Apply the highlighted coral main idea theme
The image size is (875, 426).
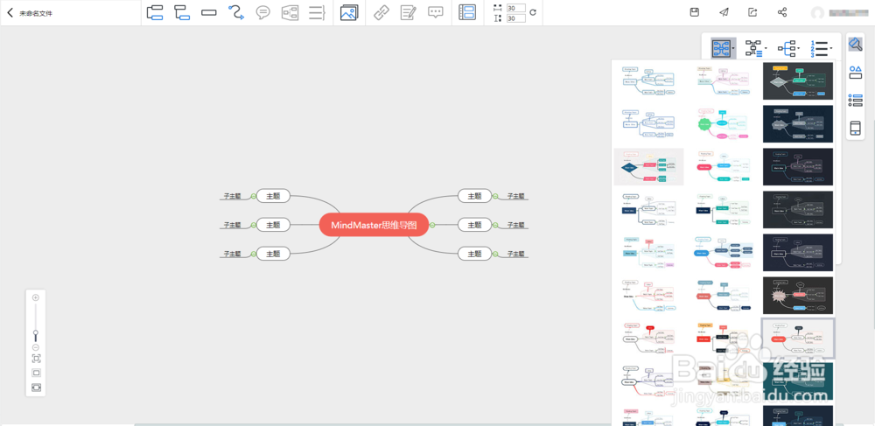pos(797,338)
